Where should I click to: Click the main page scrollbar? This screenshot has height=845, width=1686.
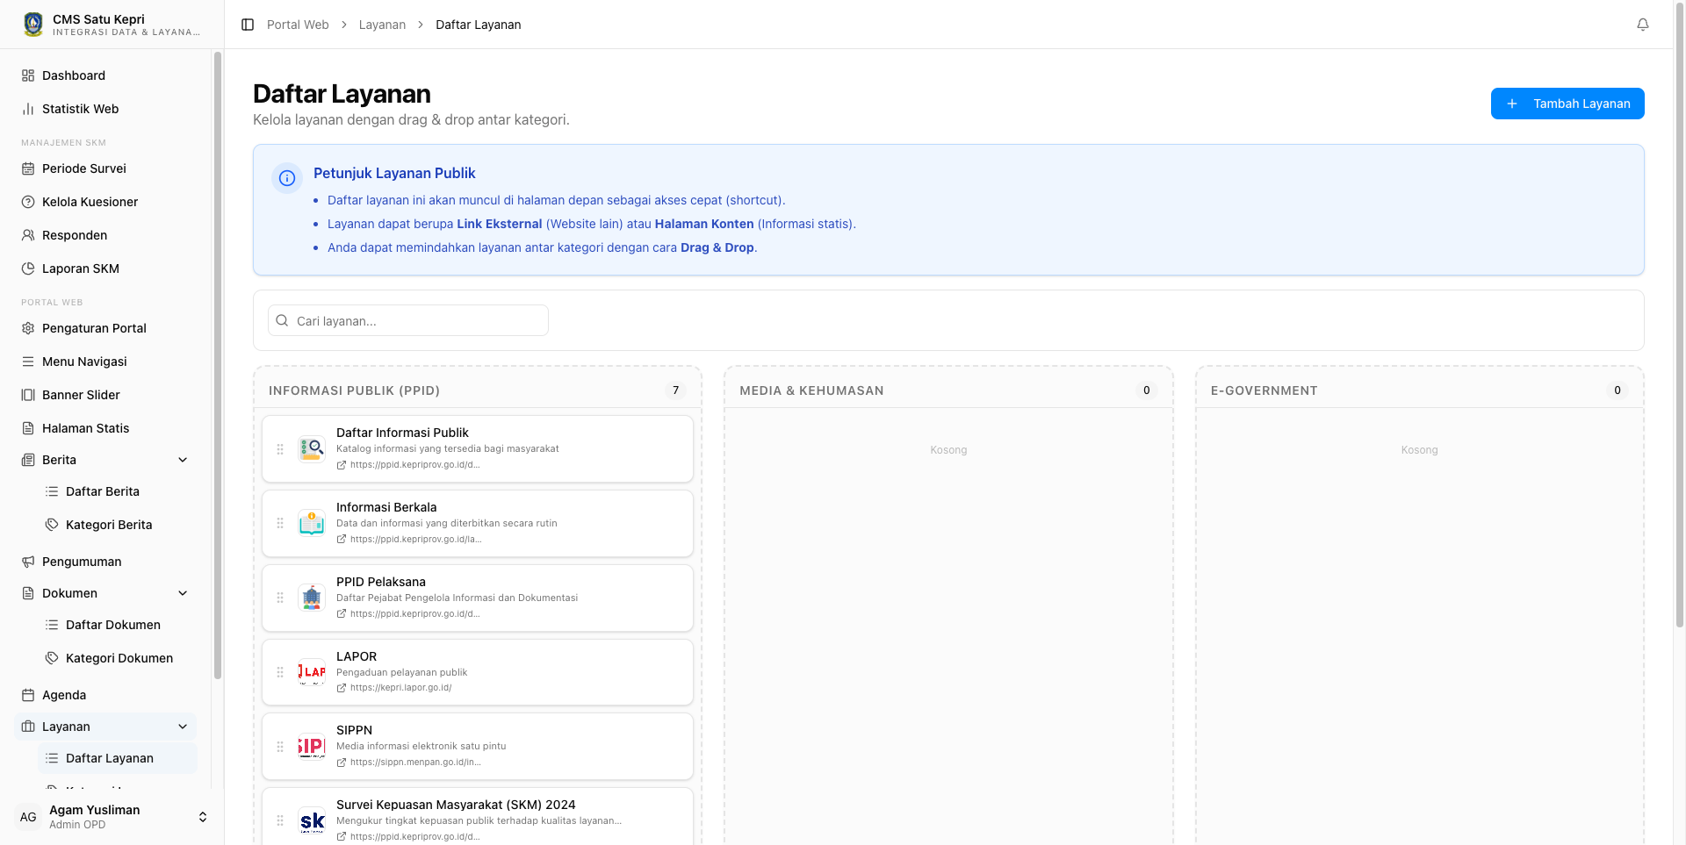(1679, 314)
